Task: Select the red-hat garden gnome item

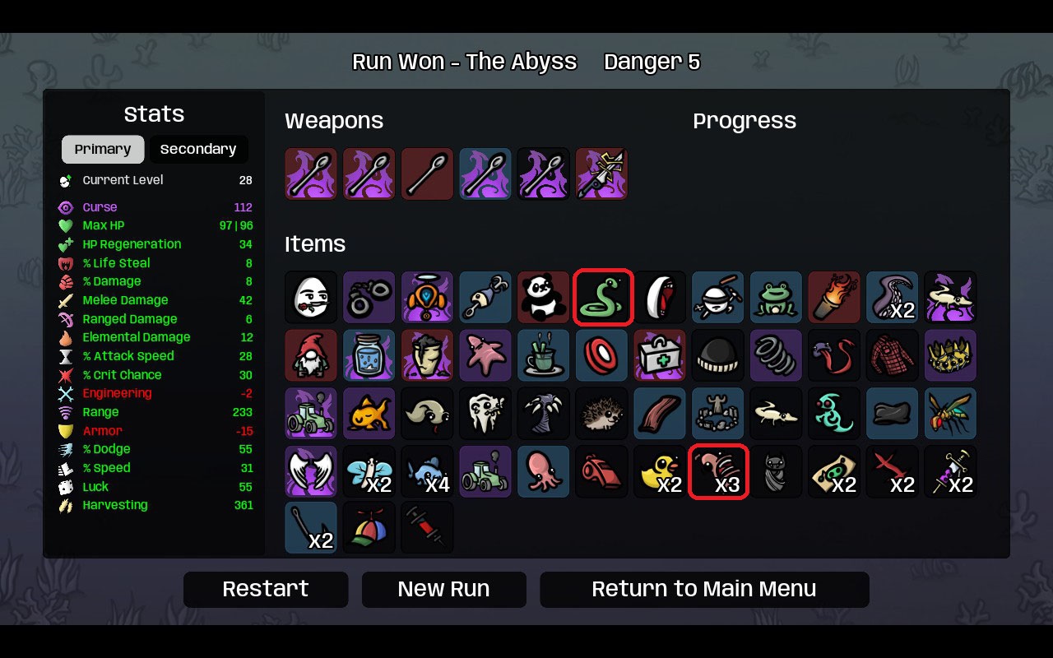Action: [x=311, y=355]
